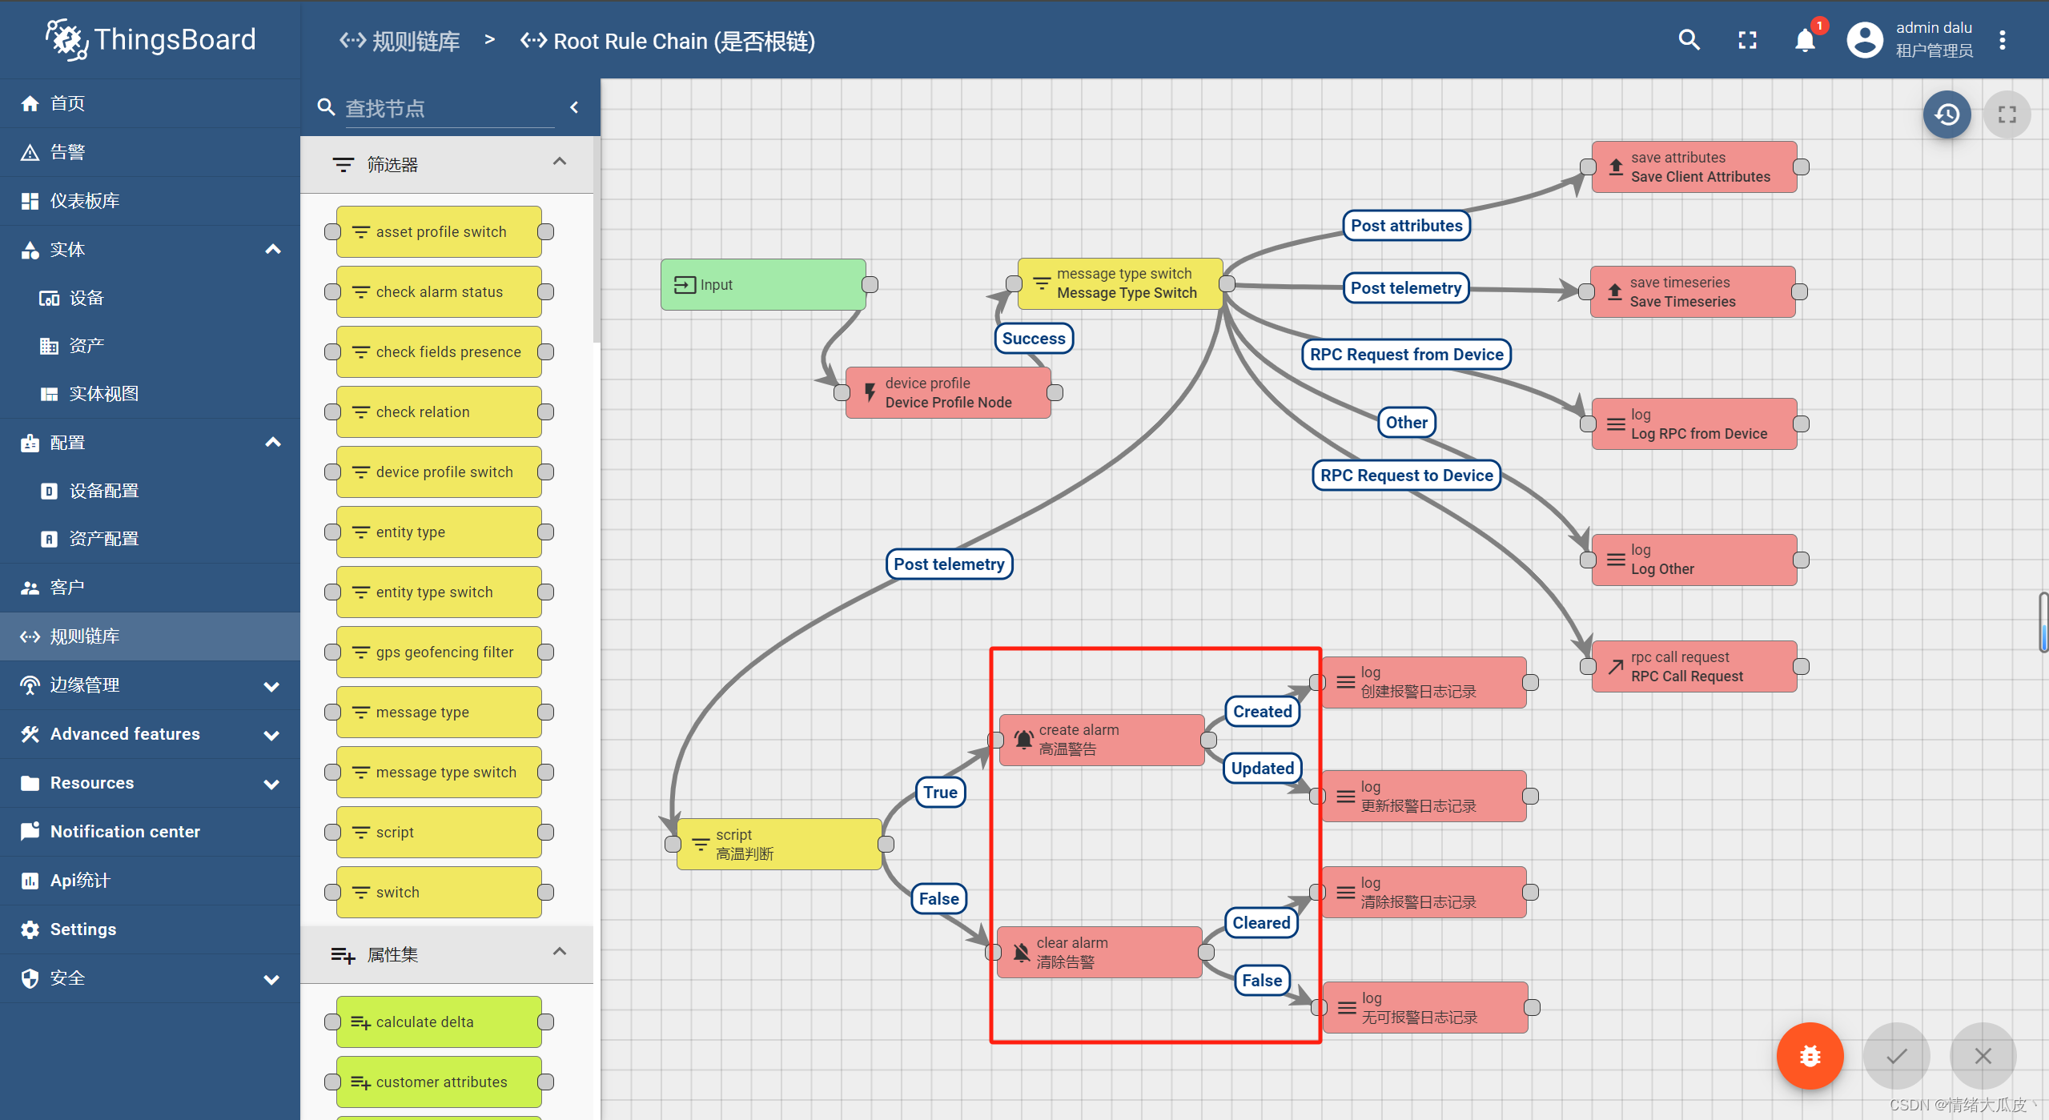Open Api统计 in sidebar
This screenshot has height=1120, width=2049.
coord(151,881)
